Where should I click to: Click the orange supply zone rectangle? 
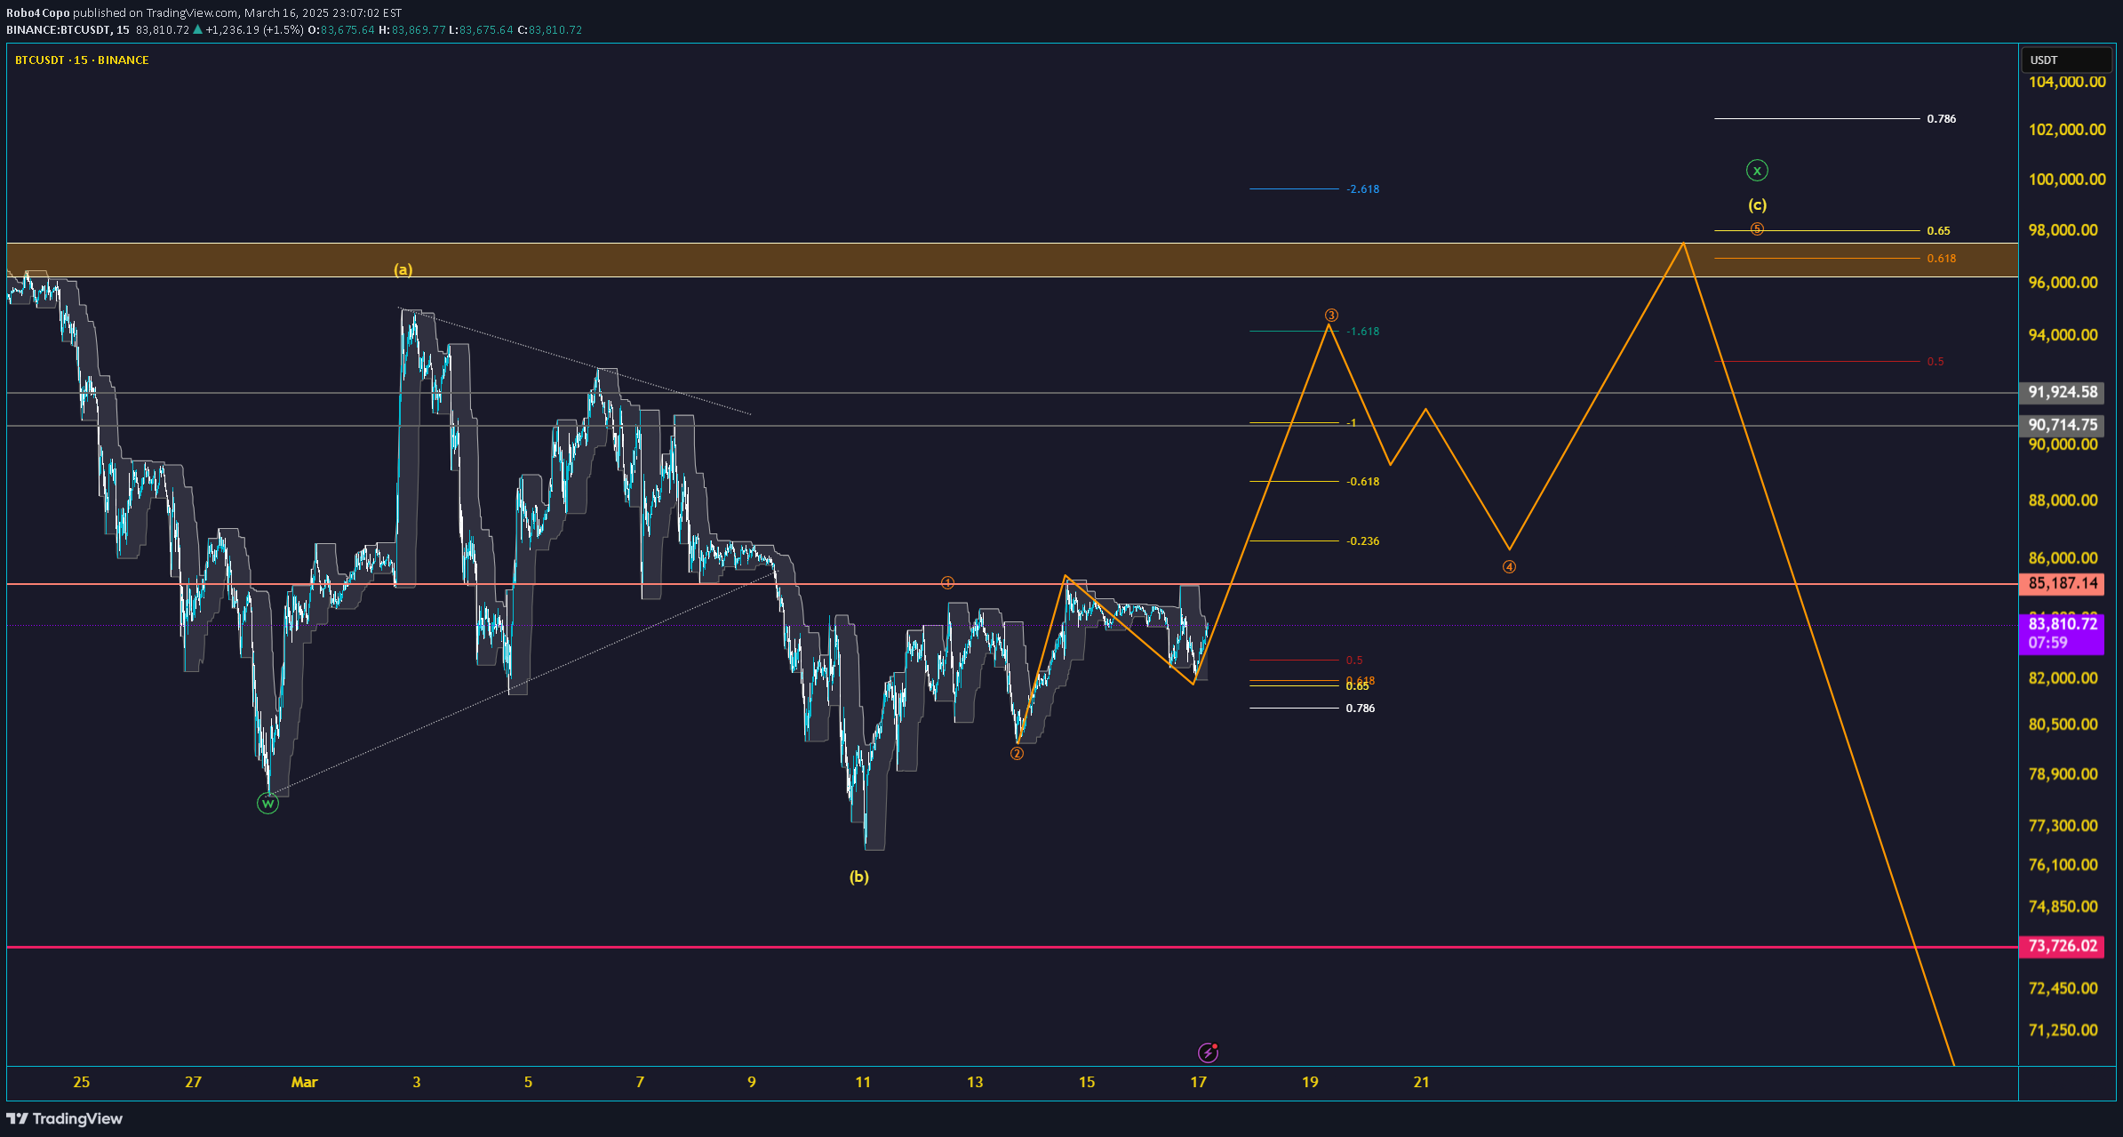pyautogui.click(x=1012, y=260)
